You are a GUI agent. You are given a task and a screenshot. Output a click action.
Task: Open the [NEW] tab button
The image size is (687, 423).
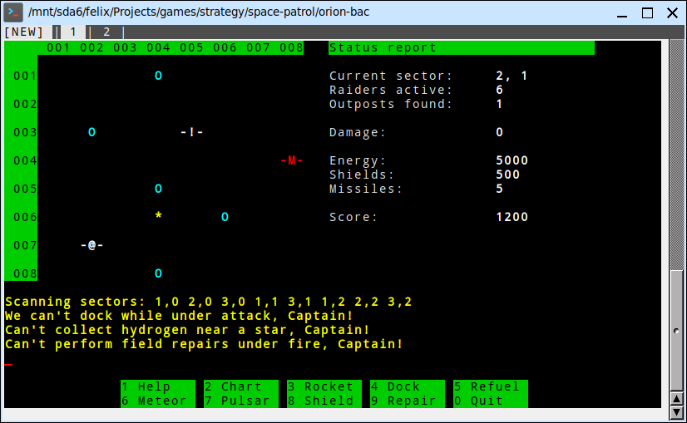click(23, 32)
